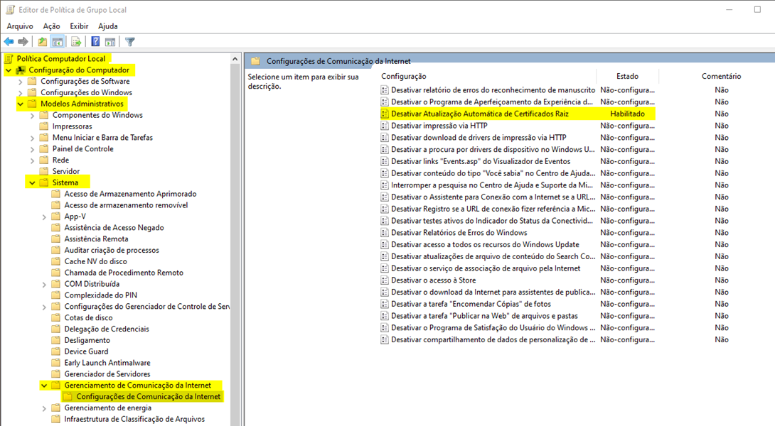Screen dimensions: 775x426
Task: Select Política Computador Local root node
Action: (61, 59)
